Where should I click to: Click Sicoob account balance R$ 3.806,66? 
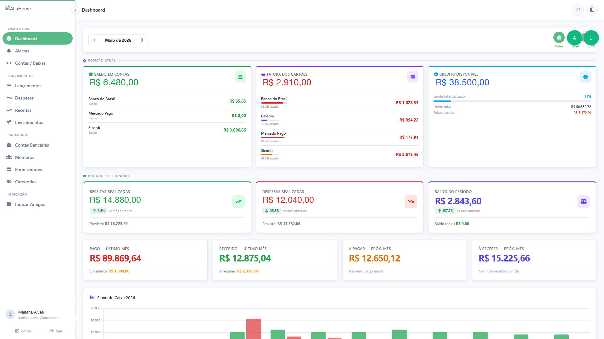[x=235, y=130]
